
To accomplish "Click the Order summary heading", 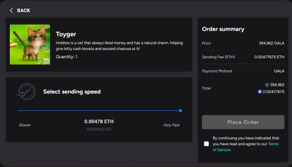I will point(223,29).
